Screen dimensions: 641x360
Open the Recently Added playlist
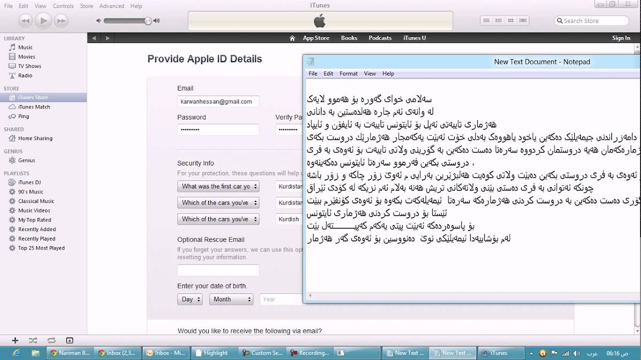tap(37, 229)
